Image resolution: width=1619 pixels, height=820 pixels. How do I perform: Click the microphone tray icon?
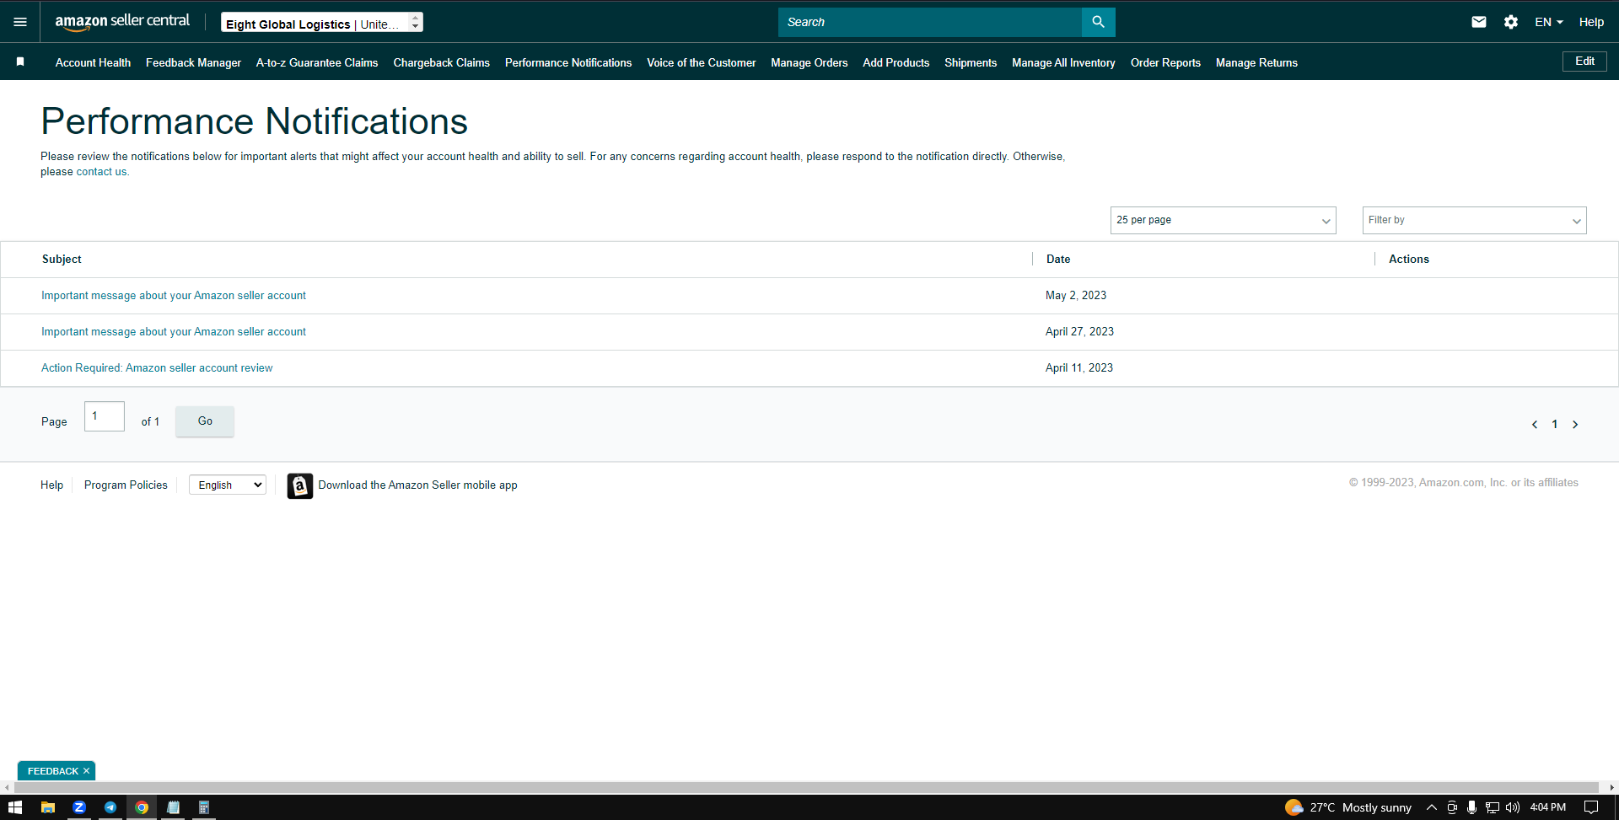pyautogui.click(x=1471, y=807)
